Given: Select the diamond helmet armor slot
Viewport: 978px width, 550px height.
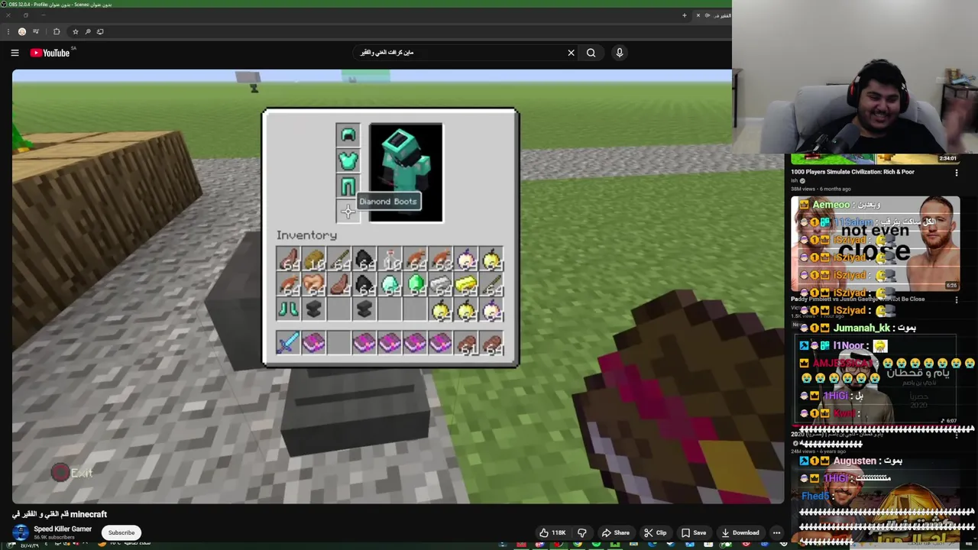Looking at the screenshot, I should coord(348,135).
